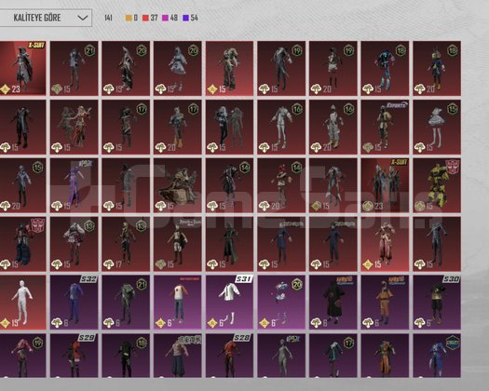The height and width of the screenshot is (391, 489).
Task: Click the Esports logo on the outfit card
Action: (x=397, y=105)
